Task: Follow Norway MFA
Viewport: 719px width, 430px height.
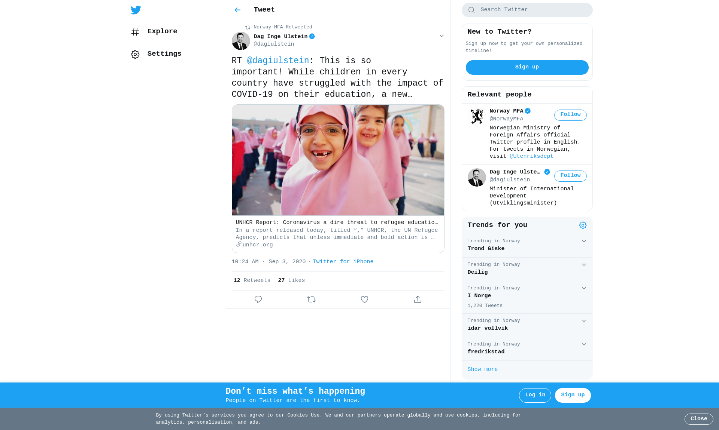Action: tap(570, 115)
